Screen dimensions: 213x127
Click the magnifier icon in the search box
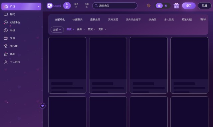pos(96,6)
